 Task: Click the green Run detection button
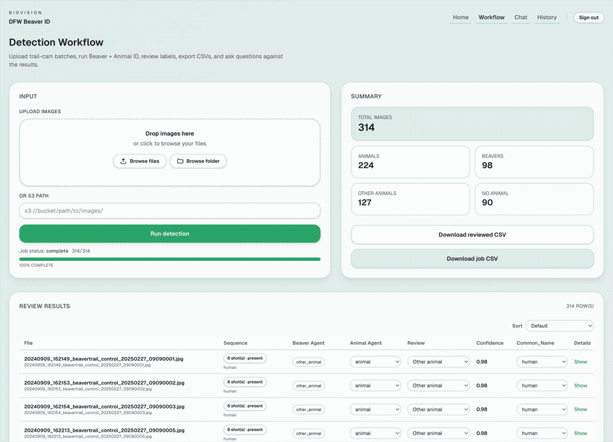click(x=170, y=234)
